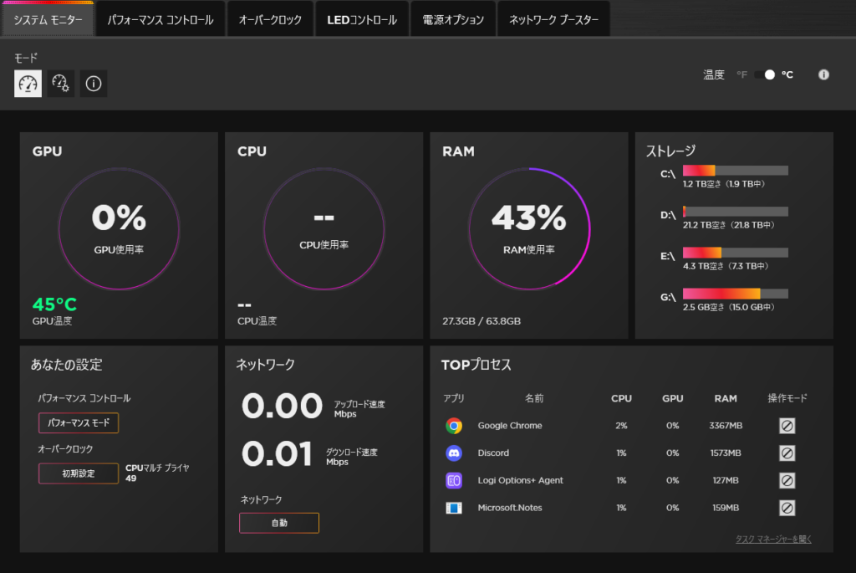Open the タスク マネージャーを開く link

pos(773,539)
